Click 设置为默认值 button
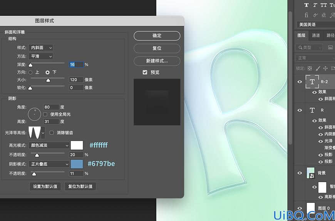335x221 pixels. click(x=45, y=186)
